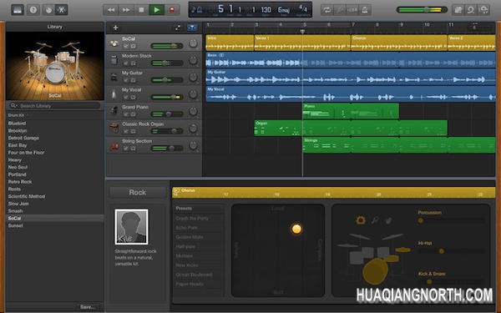Start playback with the green play button
Image resolution: width=501 pixels, height=313 pixels.
point(157,10)
